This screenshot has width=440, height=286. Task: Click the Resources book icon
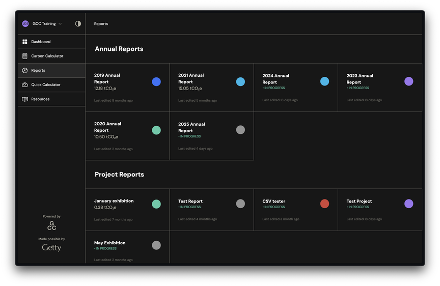pos(24,99)
